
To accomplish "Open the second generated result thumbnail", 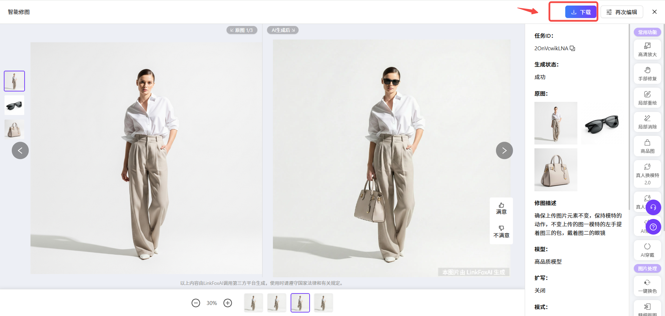I will [277, 303].
